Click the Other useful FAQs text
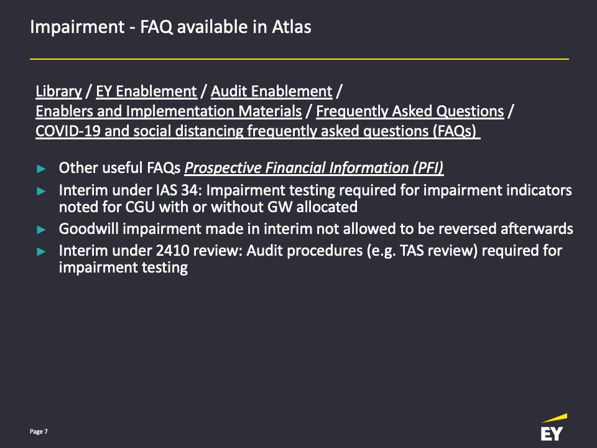The image size is (597, 448). 120,168
